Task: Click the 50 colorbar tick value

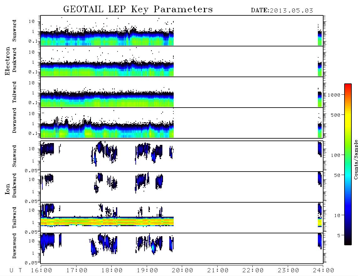Action: pyautogui.click(x=337, y=175)
